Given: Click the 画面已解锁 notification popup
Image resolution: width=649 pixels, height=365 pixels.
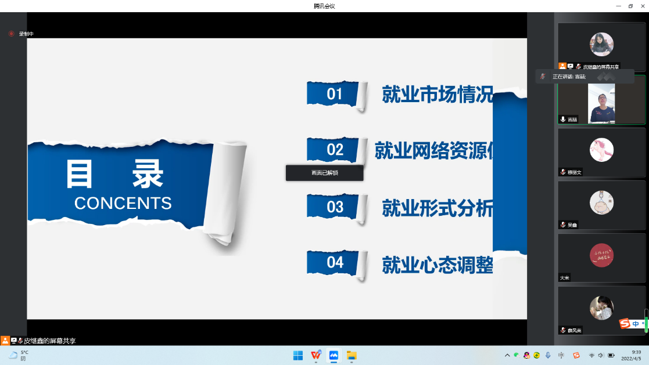Looking at the screenshot, I should [324, 173].
